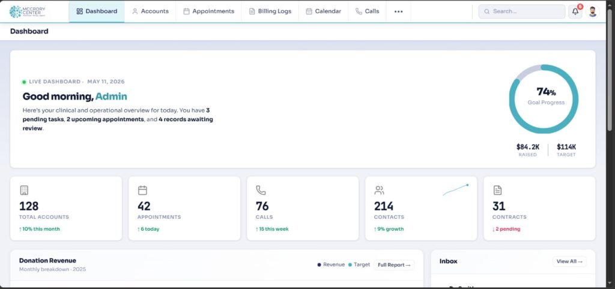
Task: Click the 74% Goal Progress ring
Action: coord(544,99)
